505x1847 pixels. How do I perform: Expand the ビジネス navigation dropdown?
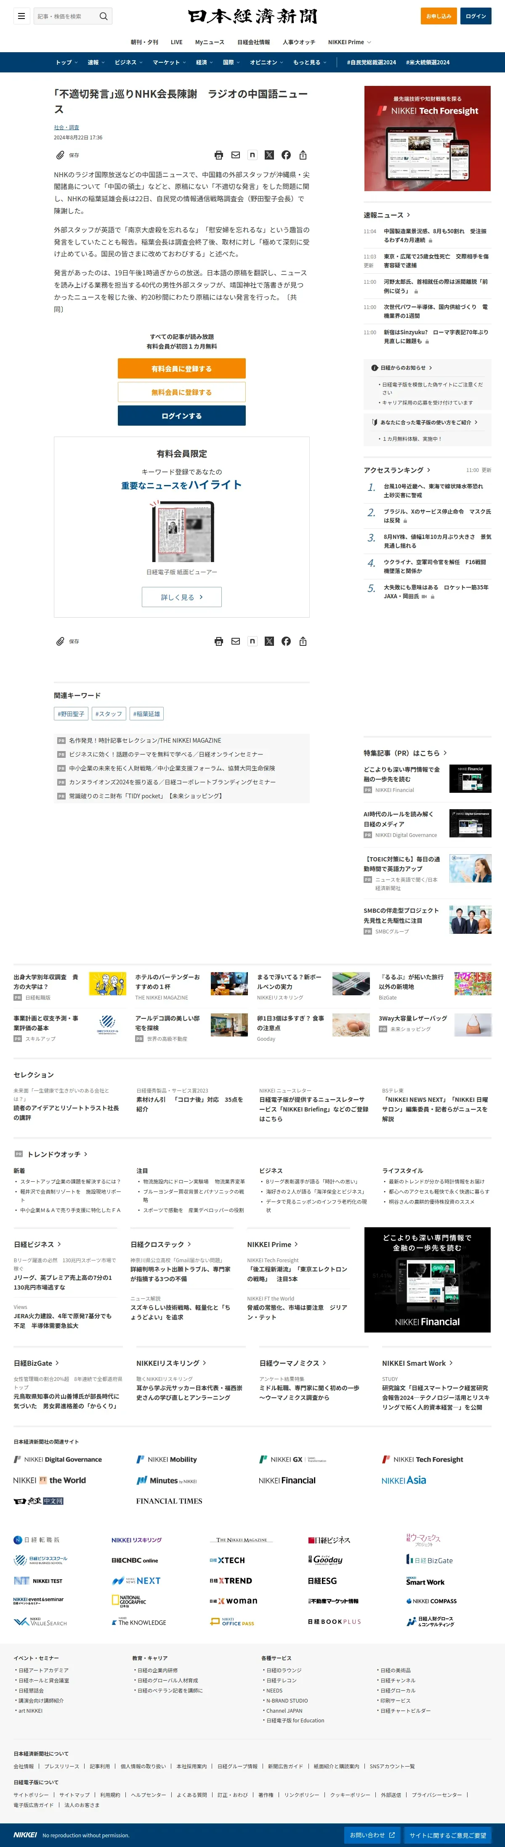click(128, 62)
